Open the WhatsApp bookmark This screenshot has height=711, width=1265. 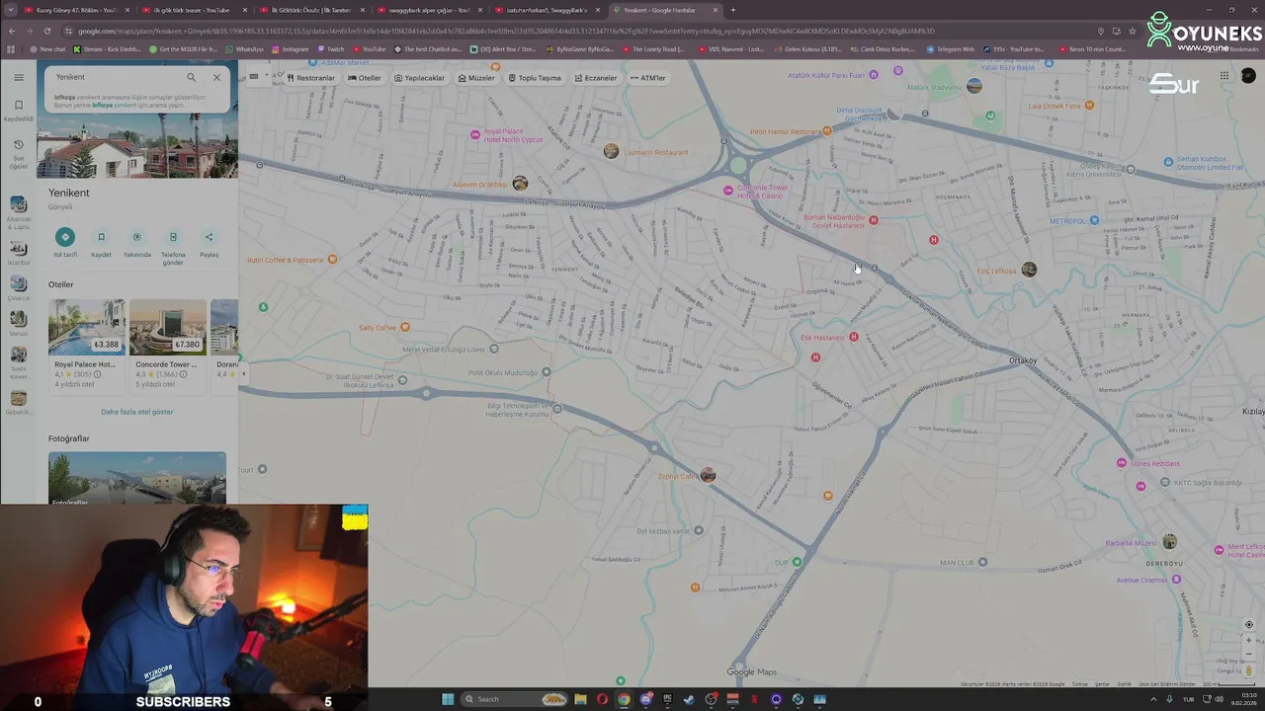pos(244,48)
